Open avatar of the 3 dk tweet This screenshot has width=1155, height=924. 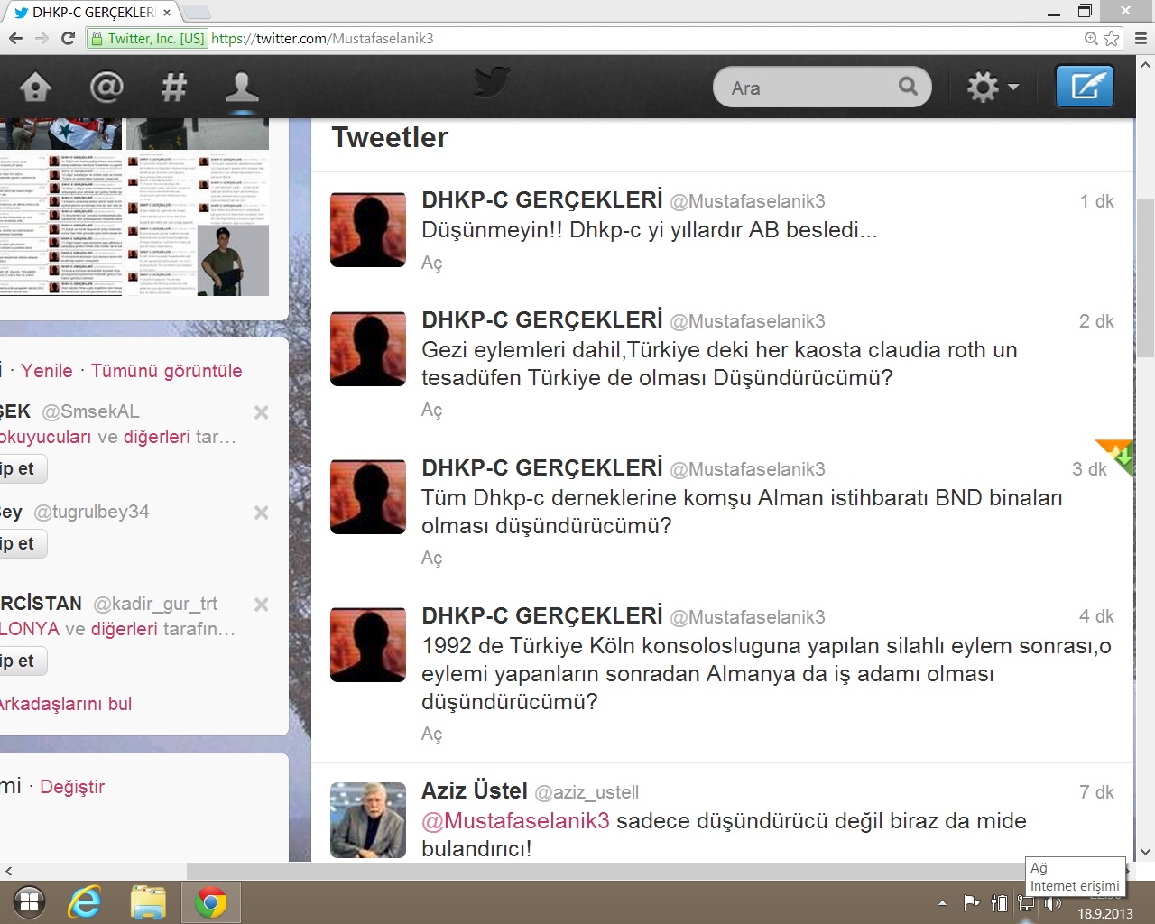point(368,496)
